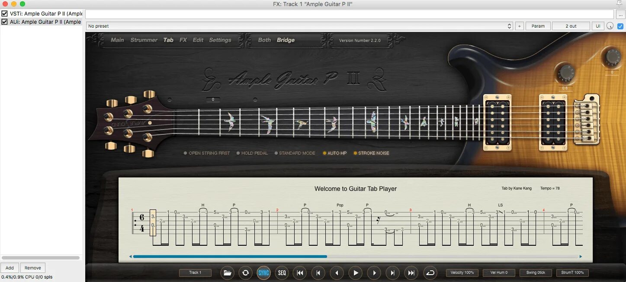
Task: Click the Tempo = 78 text
Action: coord(550,188)
